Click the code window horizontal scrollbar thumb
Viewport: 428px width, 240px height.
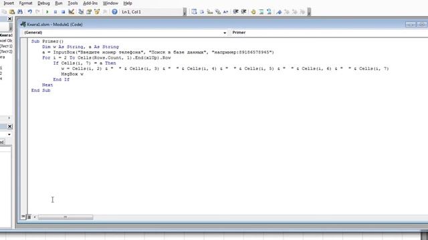[66, 217]
